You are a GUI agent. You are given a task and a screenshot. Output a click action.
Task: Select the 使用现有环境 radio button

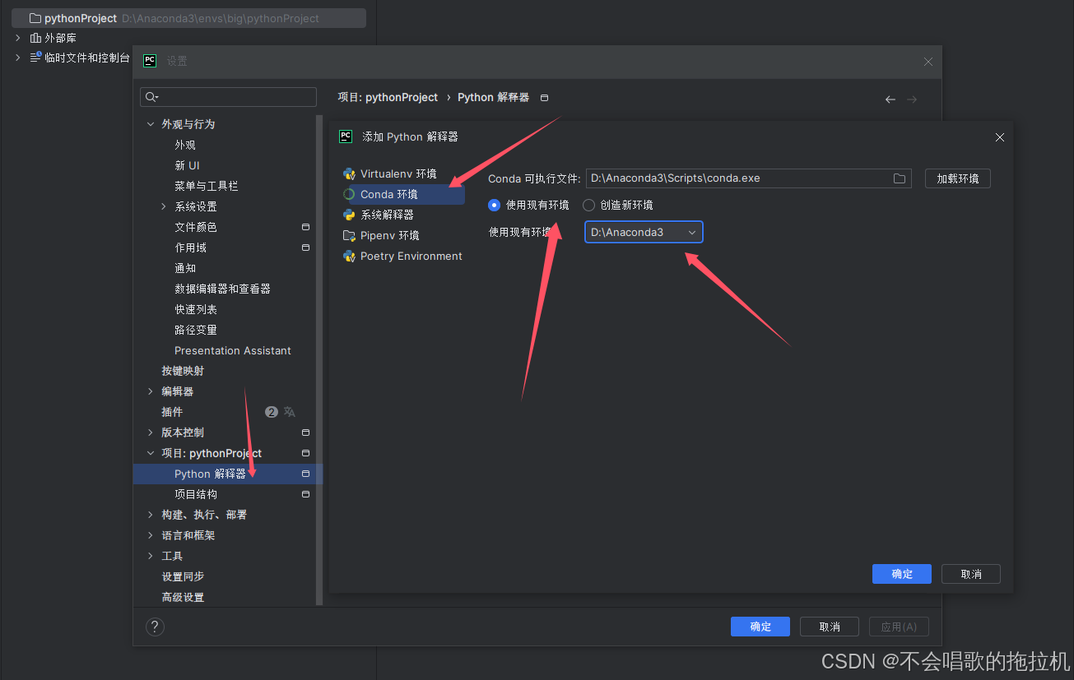pos(494,205)
